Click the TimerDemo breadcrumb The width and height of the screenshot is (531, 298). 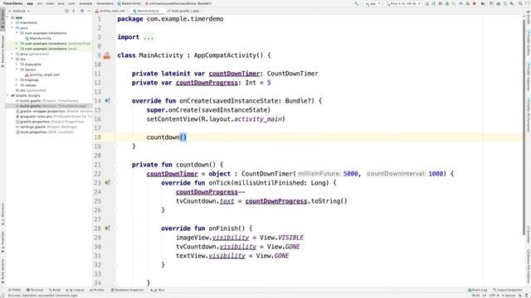coord(13,3)
